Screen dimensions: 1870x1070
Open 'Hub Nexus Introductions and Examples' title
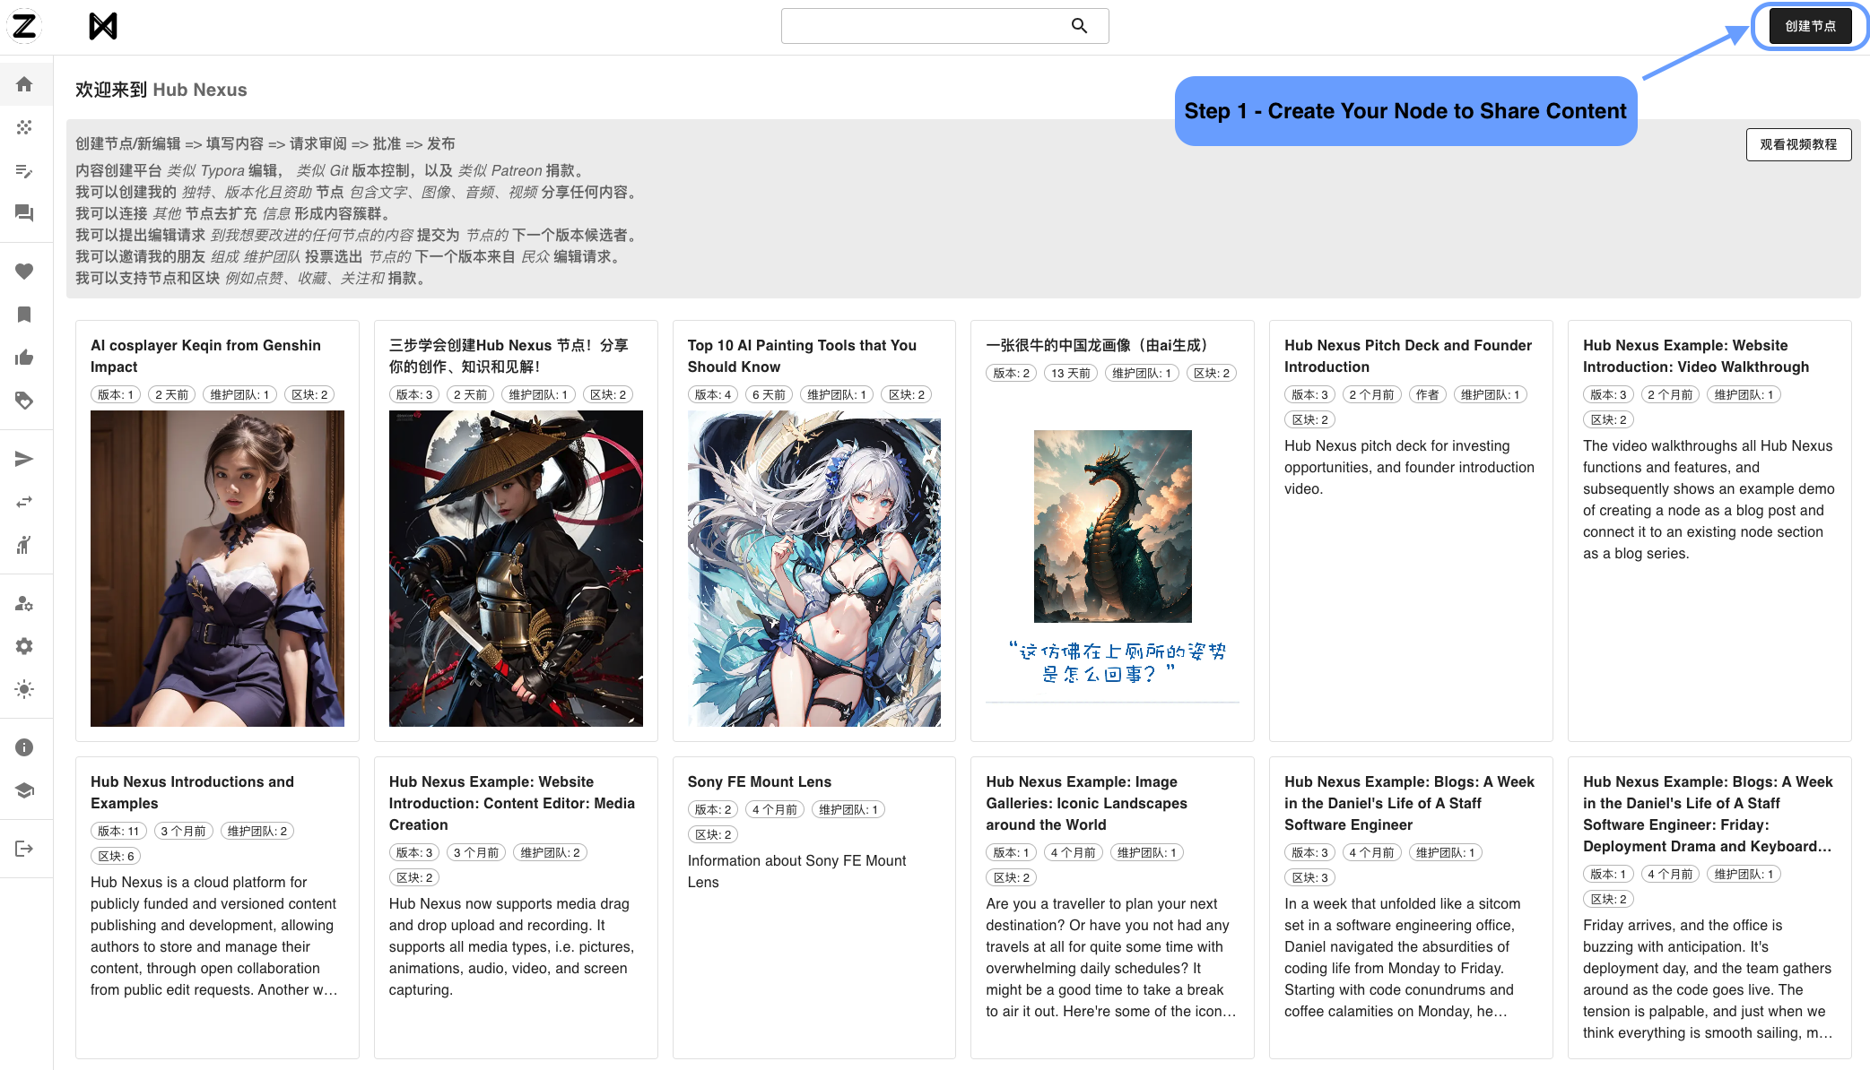coord(192,792)
